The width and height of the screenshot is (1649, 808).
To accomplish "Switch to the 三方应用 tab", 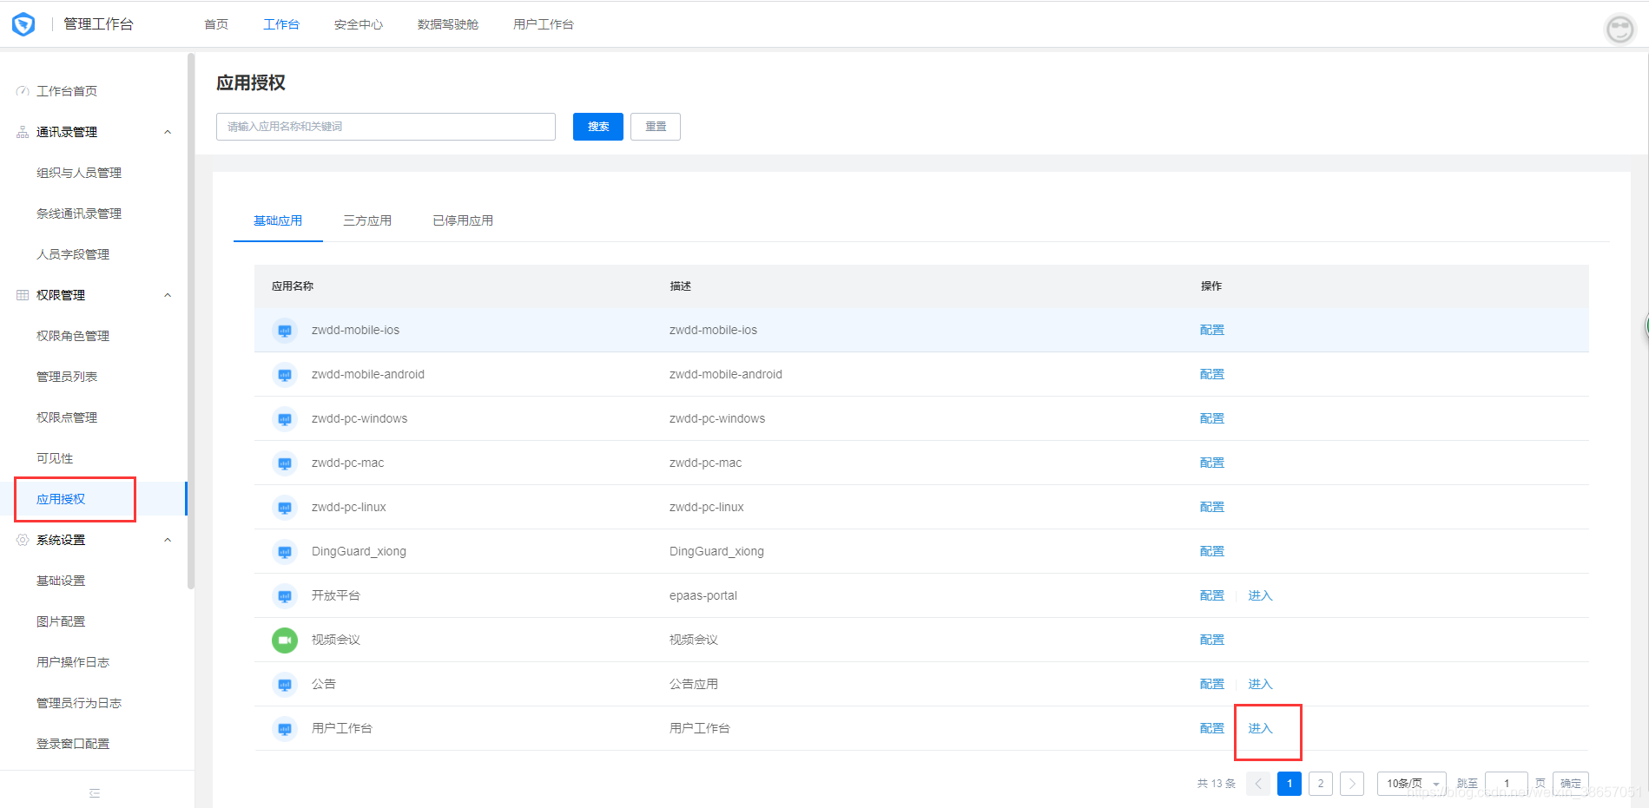I will coord(367,220).
